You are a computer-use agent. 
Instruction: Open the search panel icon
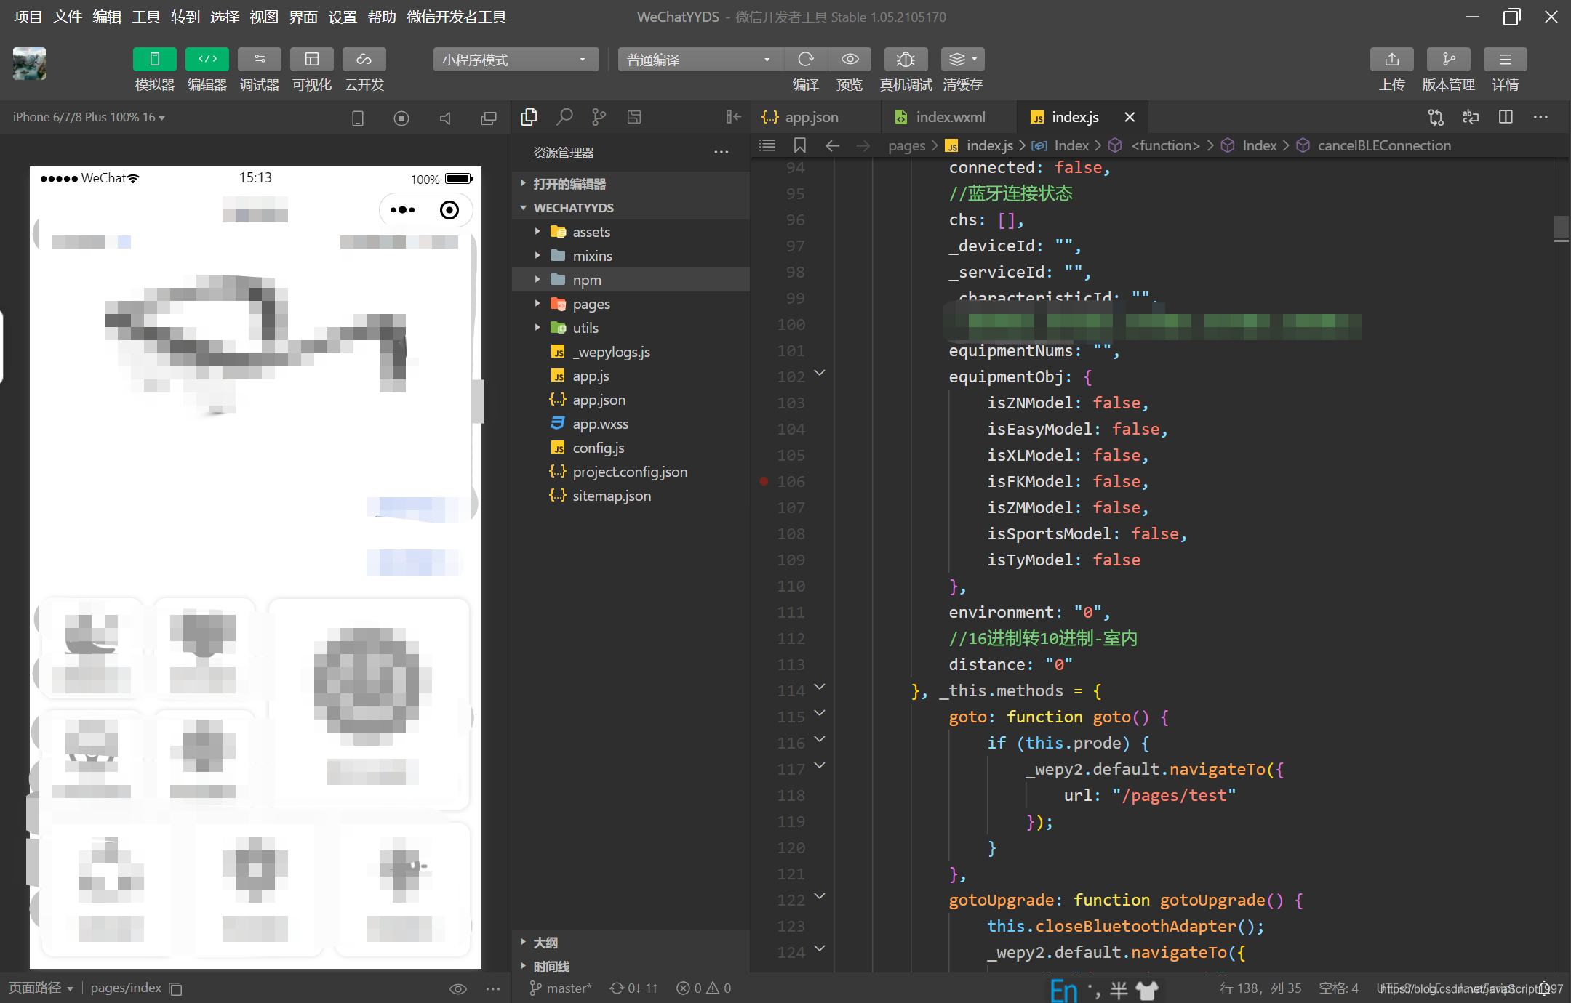(564, 117)
